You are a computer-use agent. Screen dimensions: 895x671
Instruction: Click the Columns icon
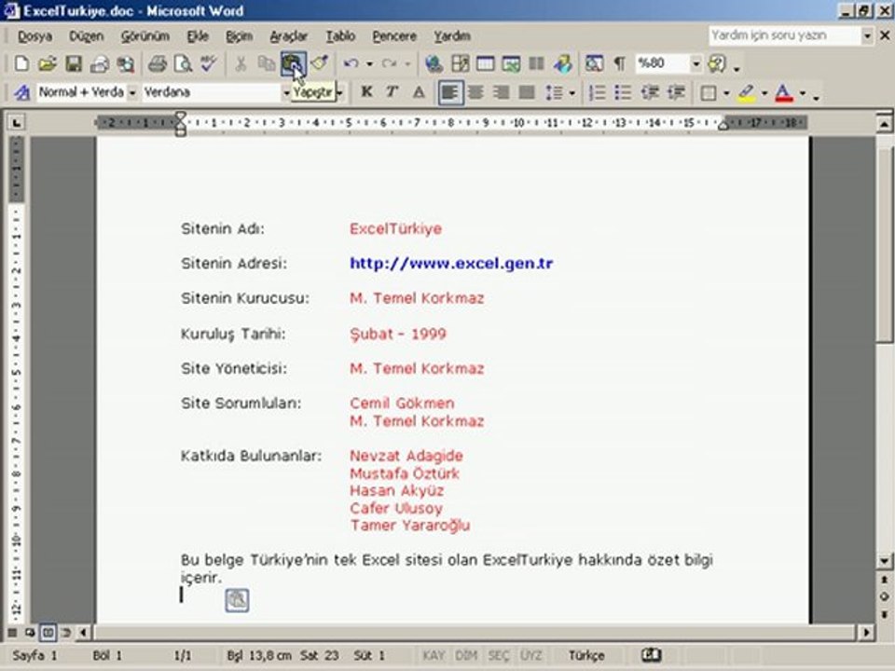coord(537,63)
